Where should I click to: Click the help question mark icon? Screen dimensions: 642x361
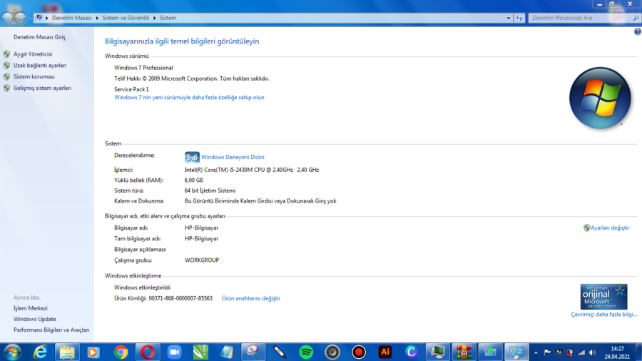pos(638,31)
